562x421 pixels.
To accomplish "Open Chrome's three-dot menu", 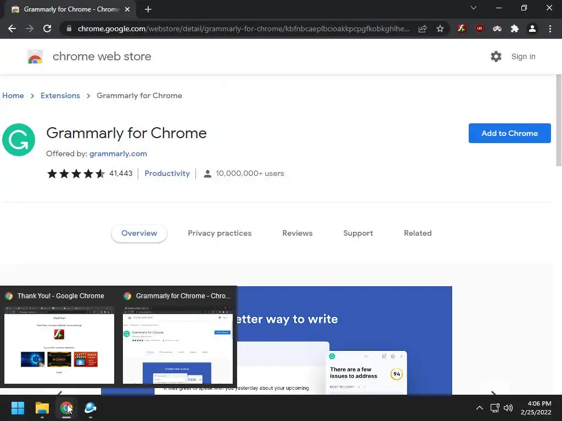I will (x=550, y=29).
